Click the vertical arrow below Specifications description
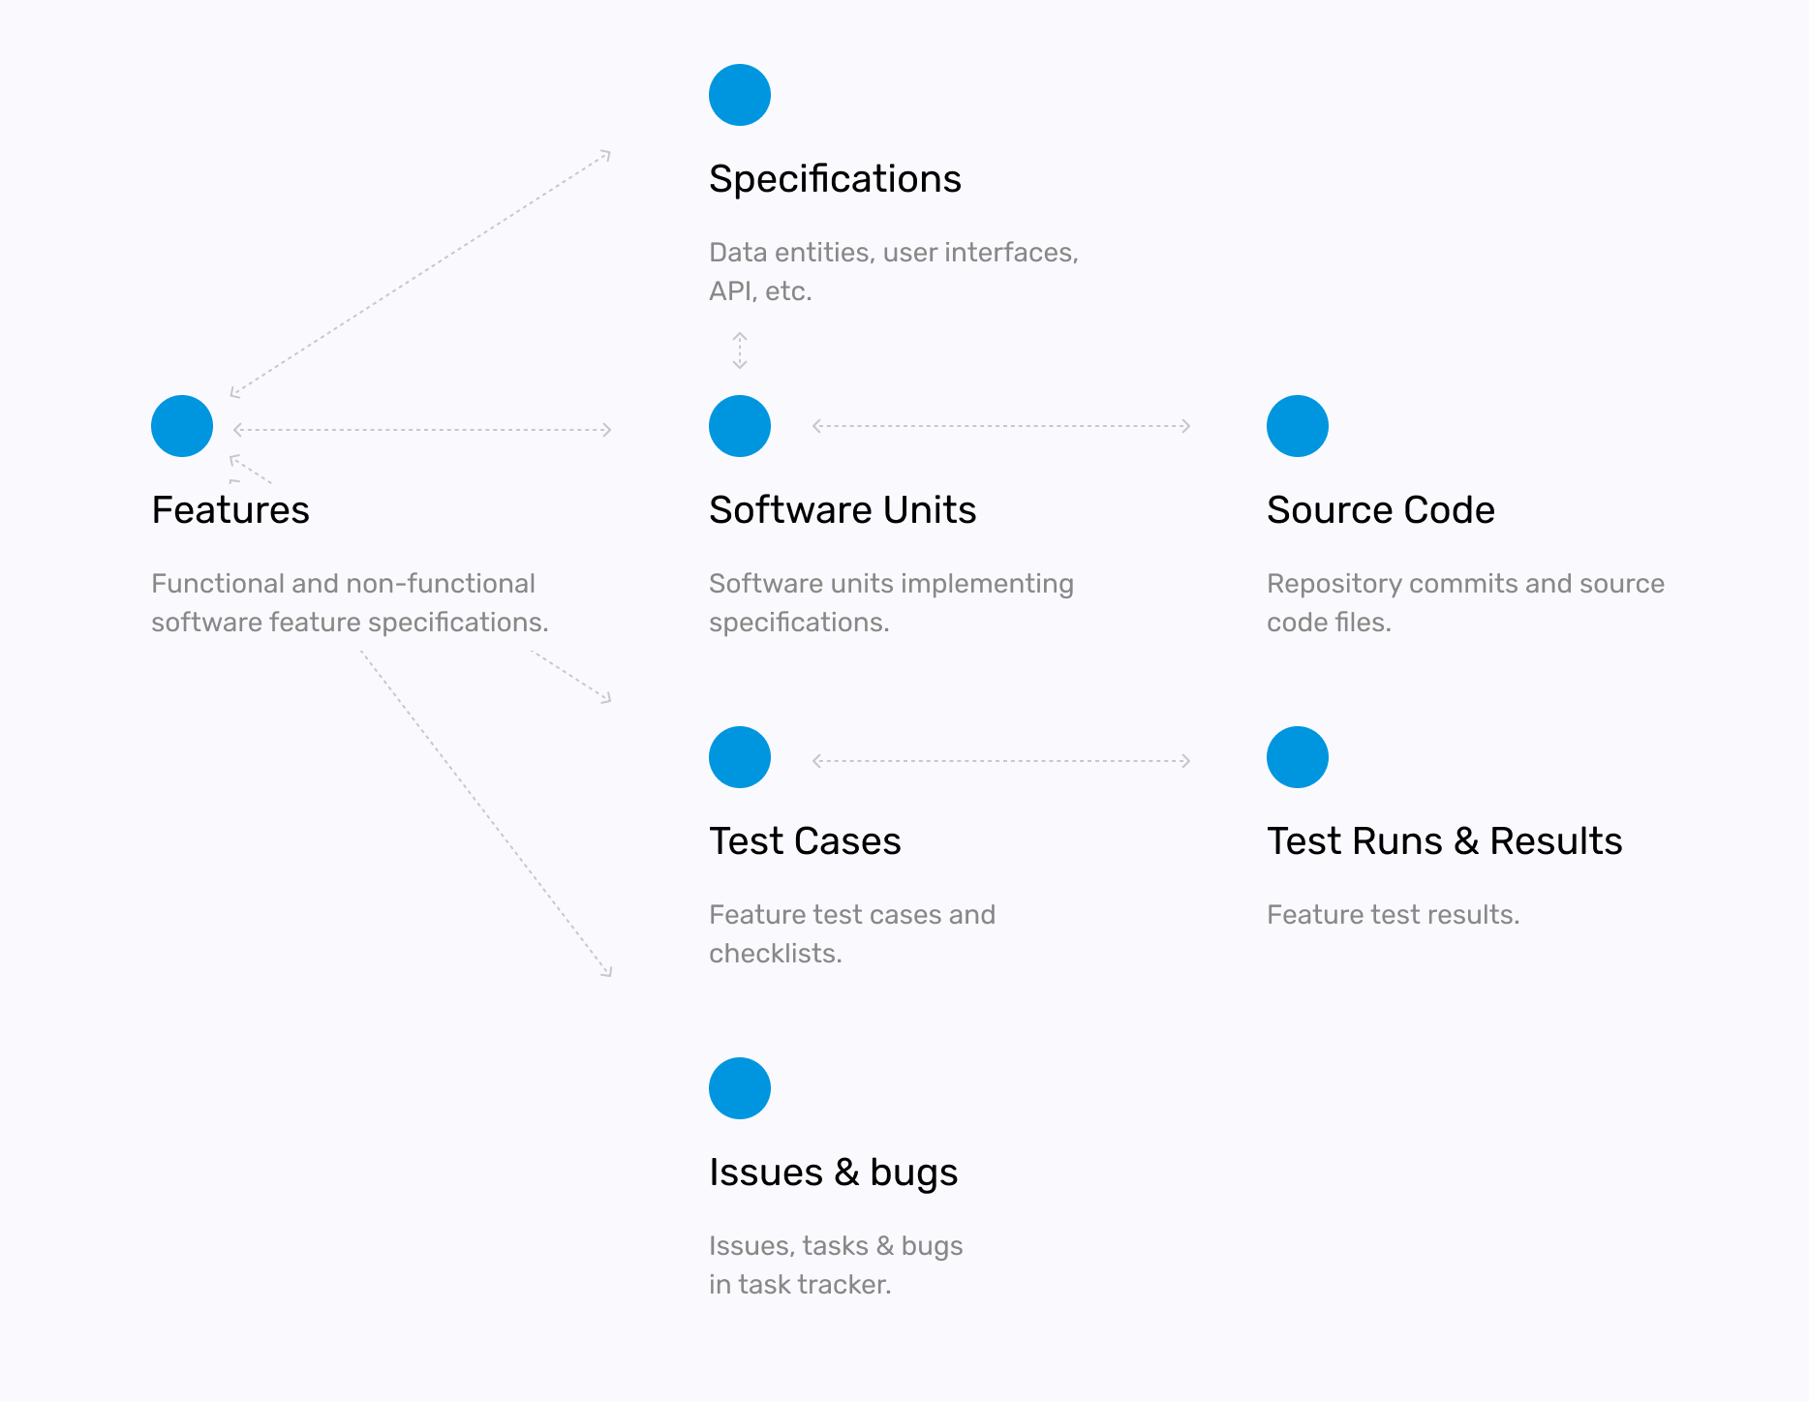1809x1402 pixels. pos(740,350)
